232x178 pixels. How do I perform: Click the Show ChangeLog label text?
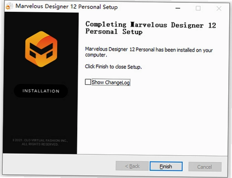111,82
